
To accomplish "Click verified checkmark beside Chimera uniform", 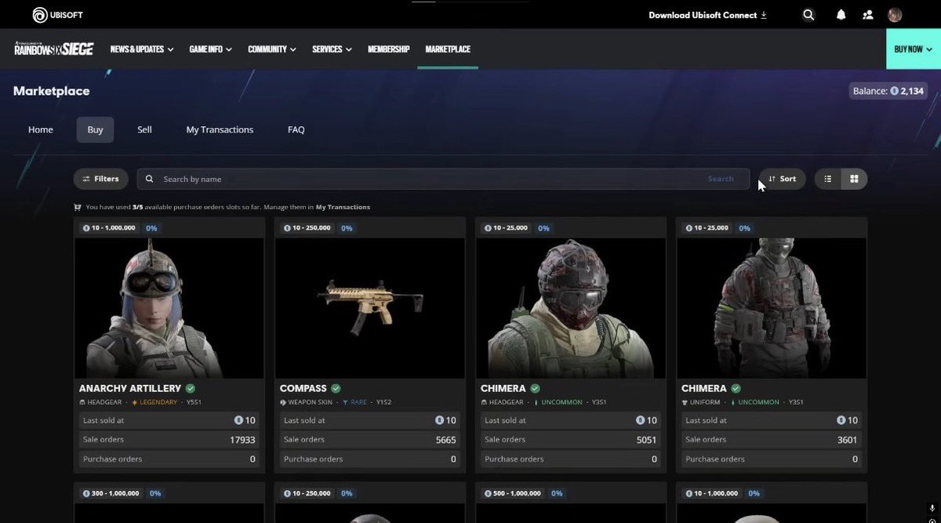I will click(736, 388).
